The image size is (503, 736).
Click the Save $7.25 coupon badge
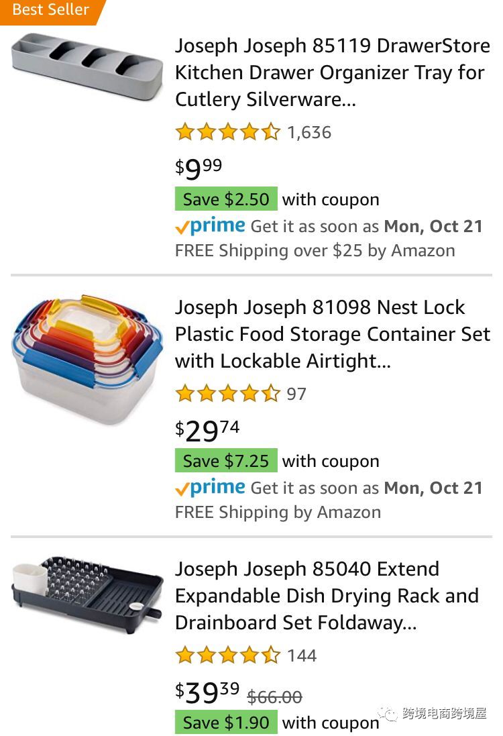pos(226,460)
